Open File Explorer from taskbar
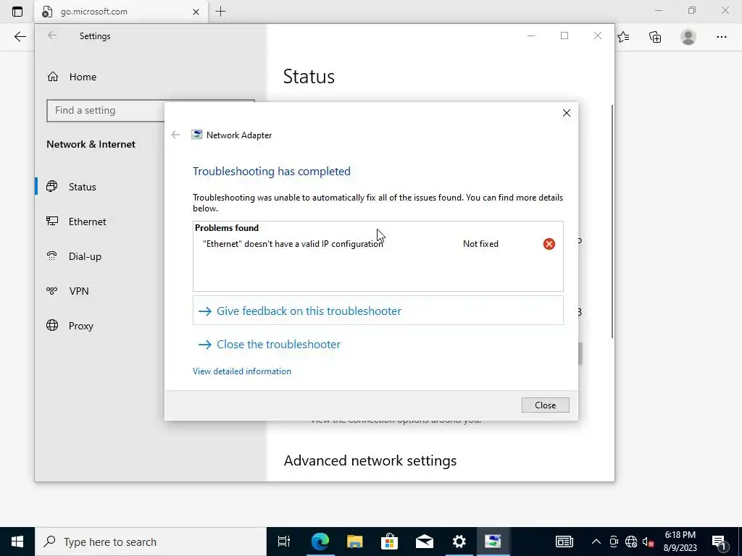This screenshot has height=556, width=742. [354, 542]
